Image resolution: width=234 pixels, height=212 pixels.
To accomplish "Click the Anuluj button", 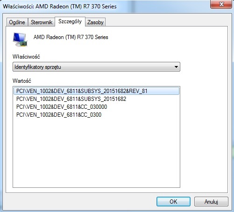I will 211,201.
